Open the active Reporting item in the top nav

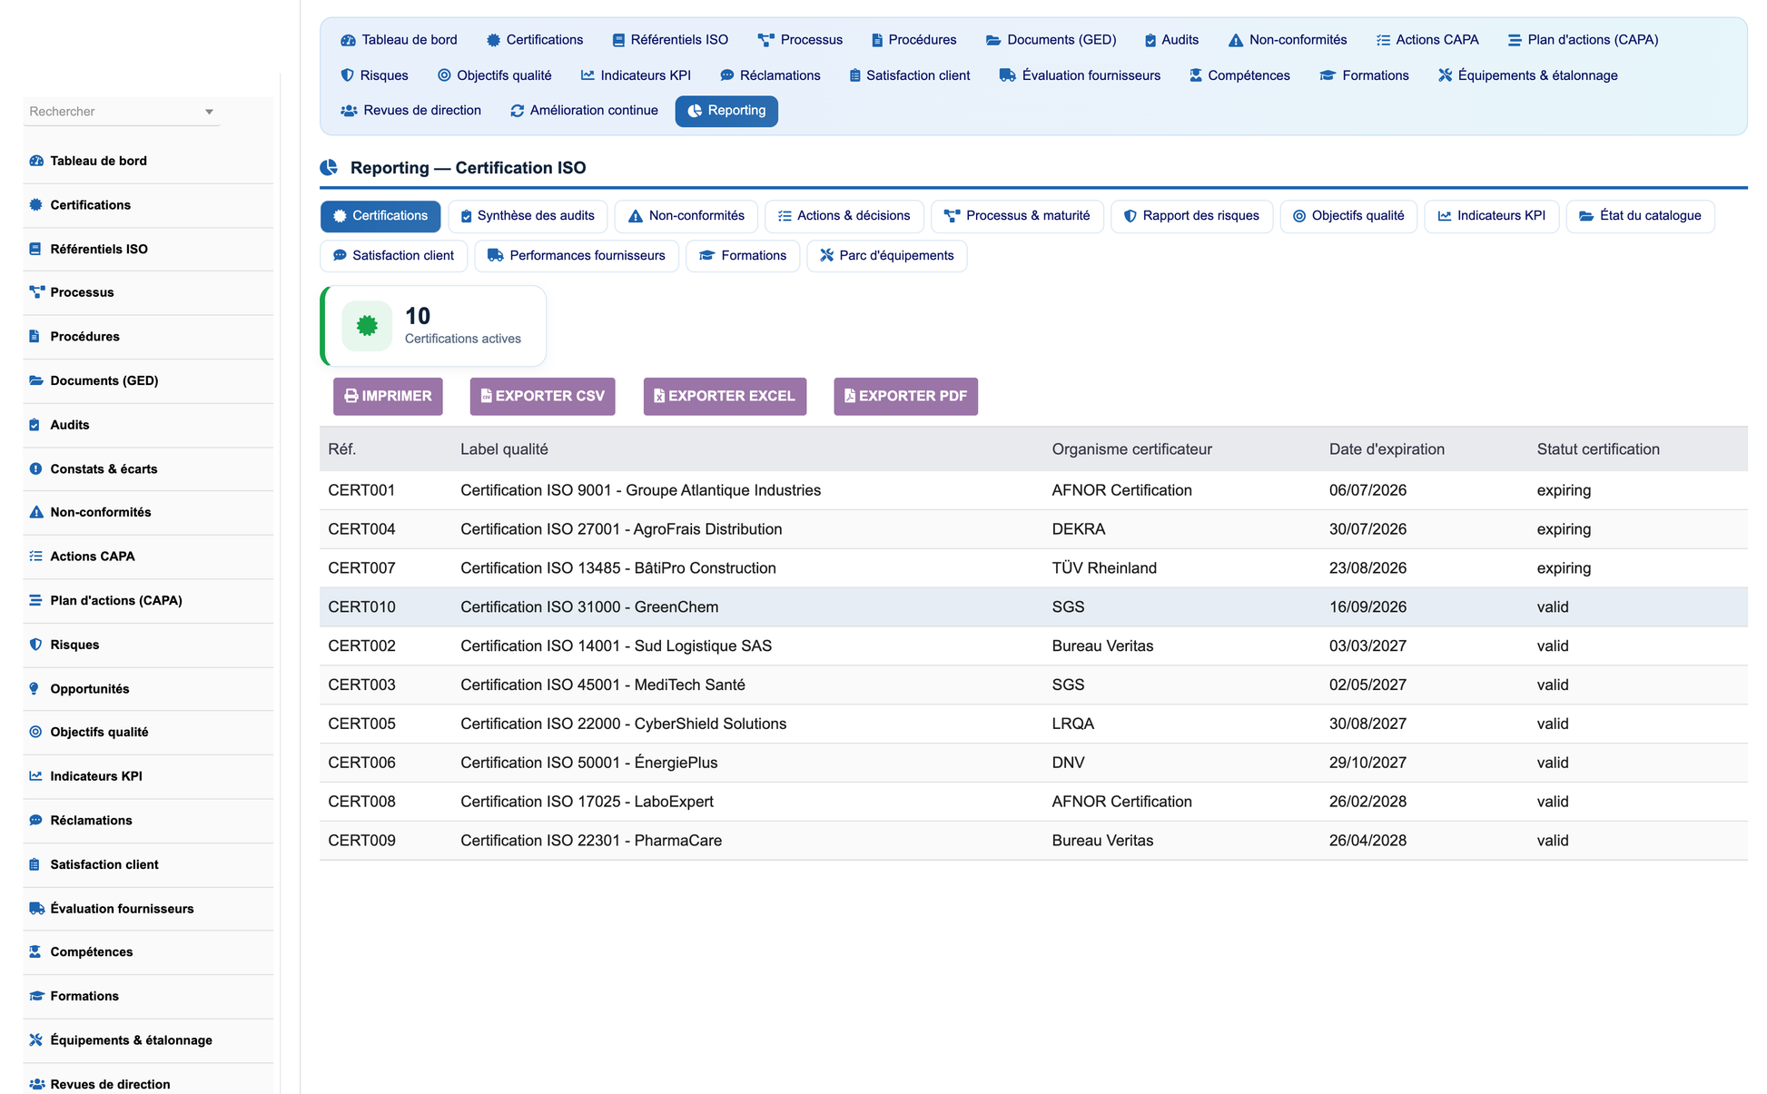[x=726, y=111]
